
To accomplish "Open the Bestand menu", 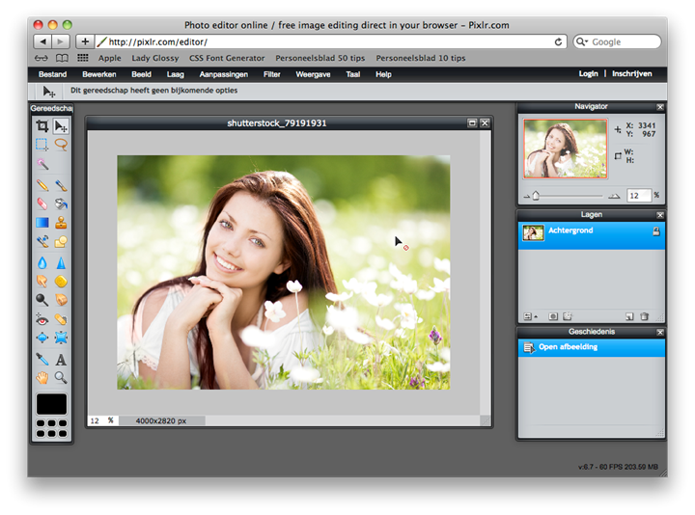I will tap(52, 74).
